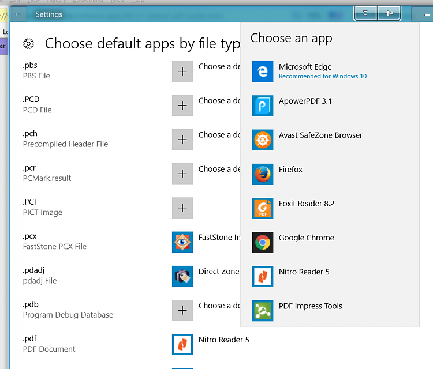Click PICT Image description

point(43,213)
